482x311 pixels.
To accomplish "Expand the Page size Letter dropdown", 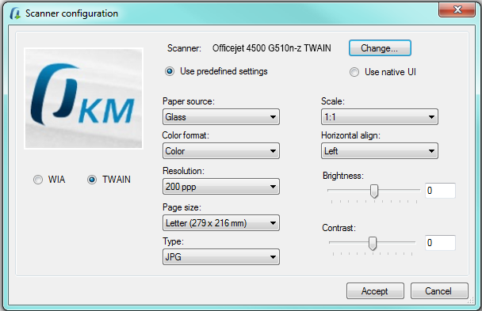I will [221, 223].
